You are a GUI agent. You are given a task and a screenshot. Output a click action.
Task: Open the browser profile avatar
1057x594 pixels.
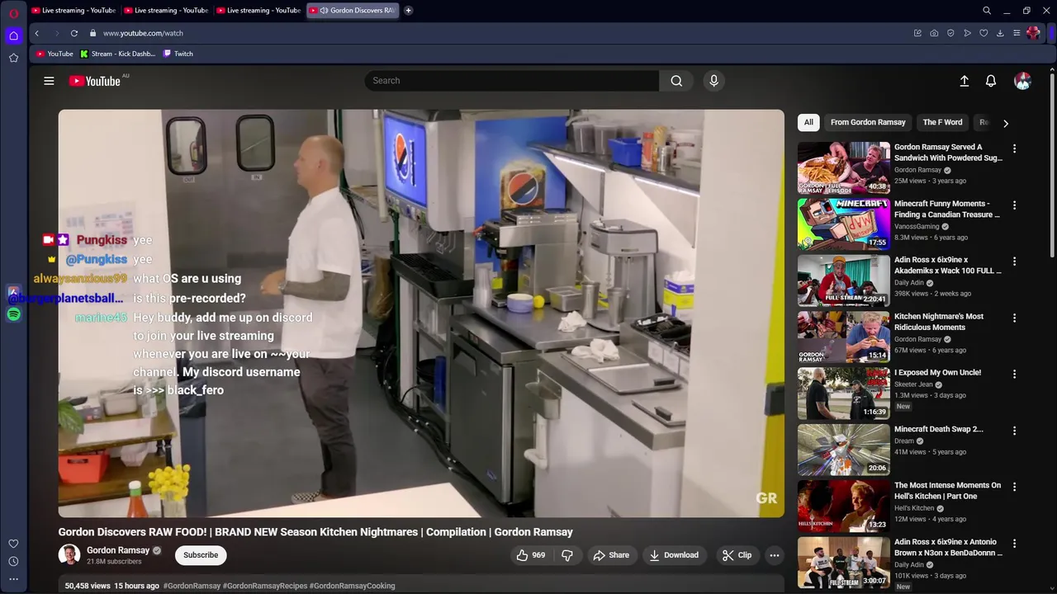pos(1033,33)
